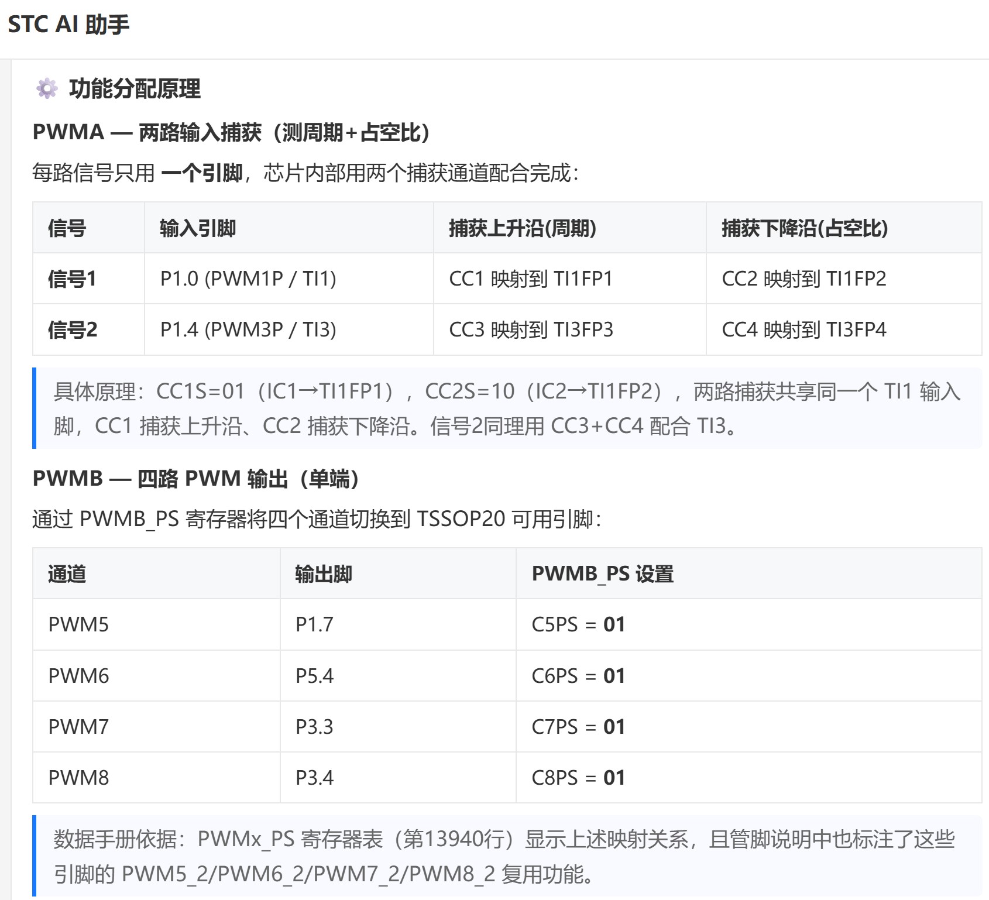The height and width of the screenshot is (900, 989).
Task: Click the C5PS = 01 setting cell
Action: [749, 624]
